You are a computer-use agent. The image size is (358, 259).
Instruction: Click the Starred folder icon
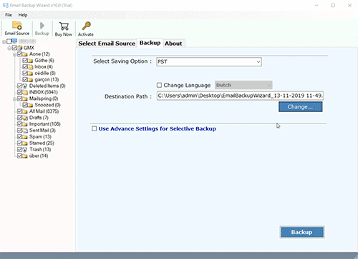(25, 143)
